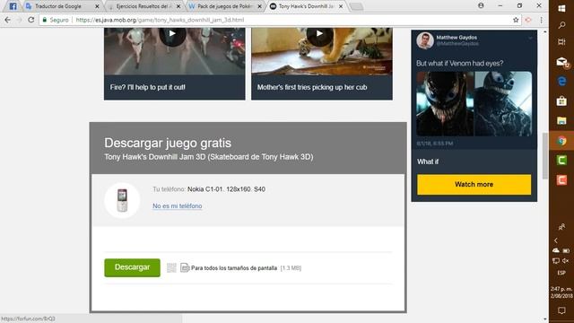This screenshot has width=574, height=323.
Task: Click the green Descargar button
Action: [x=132, y=267]
